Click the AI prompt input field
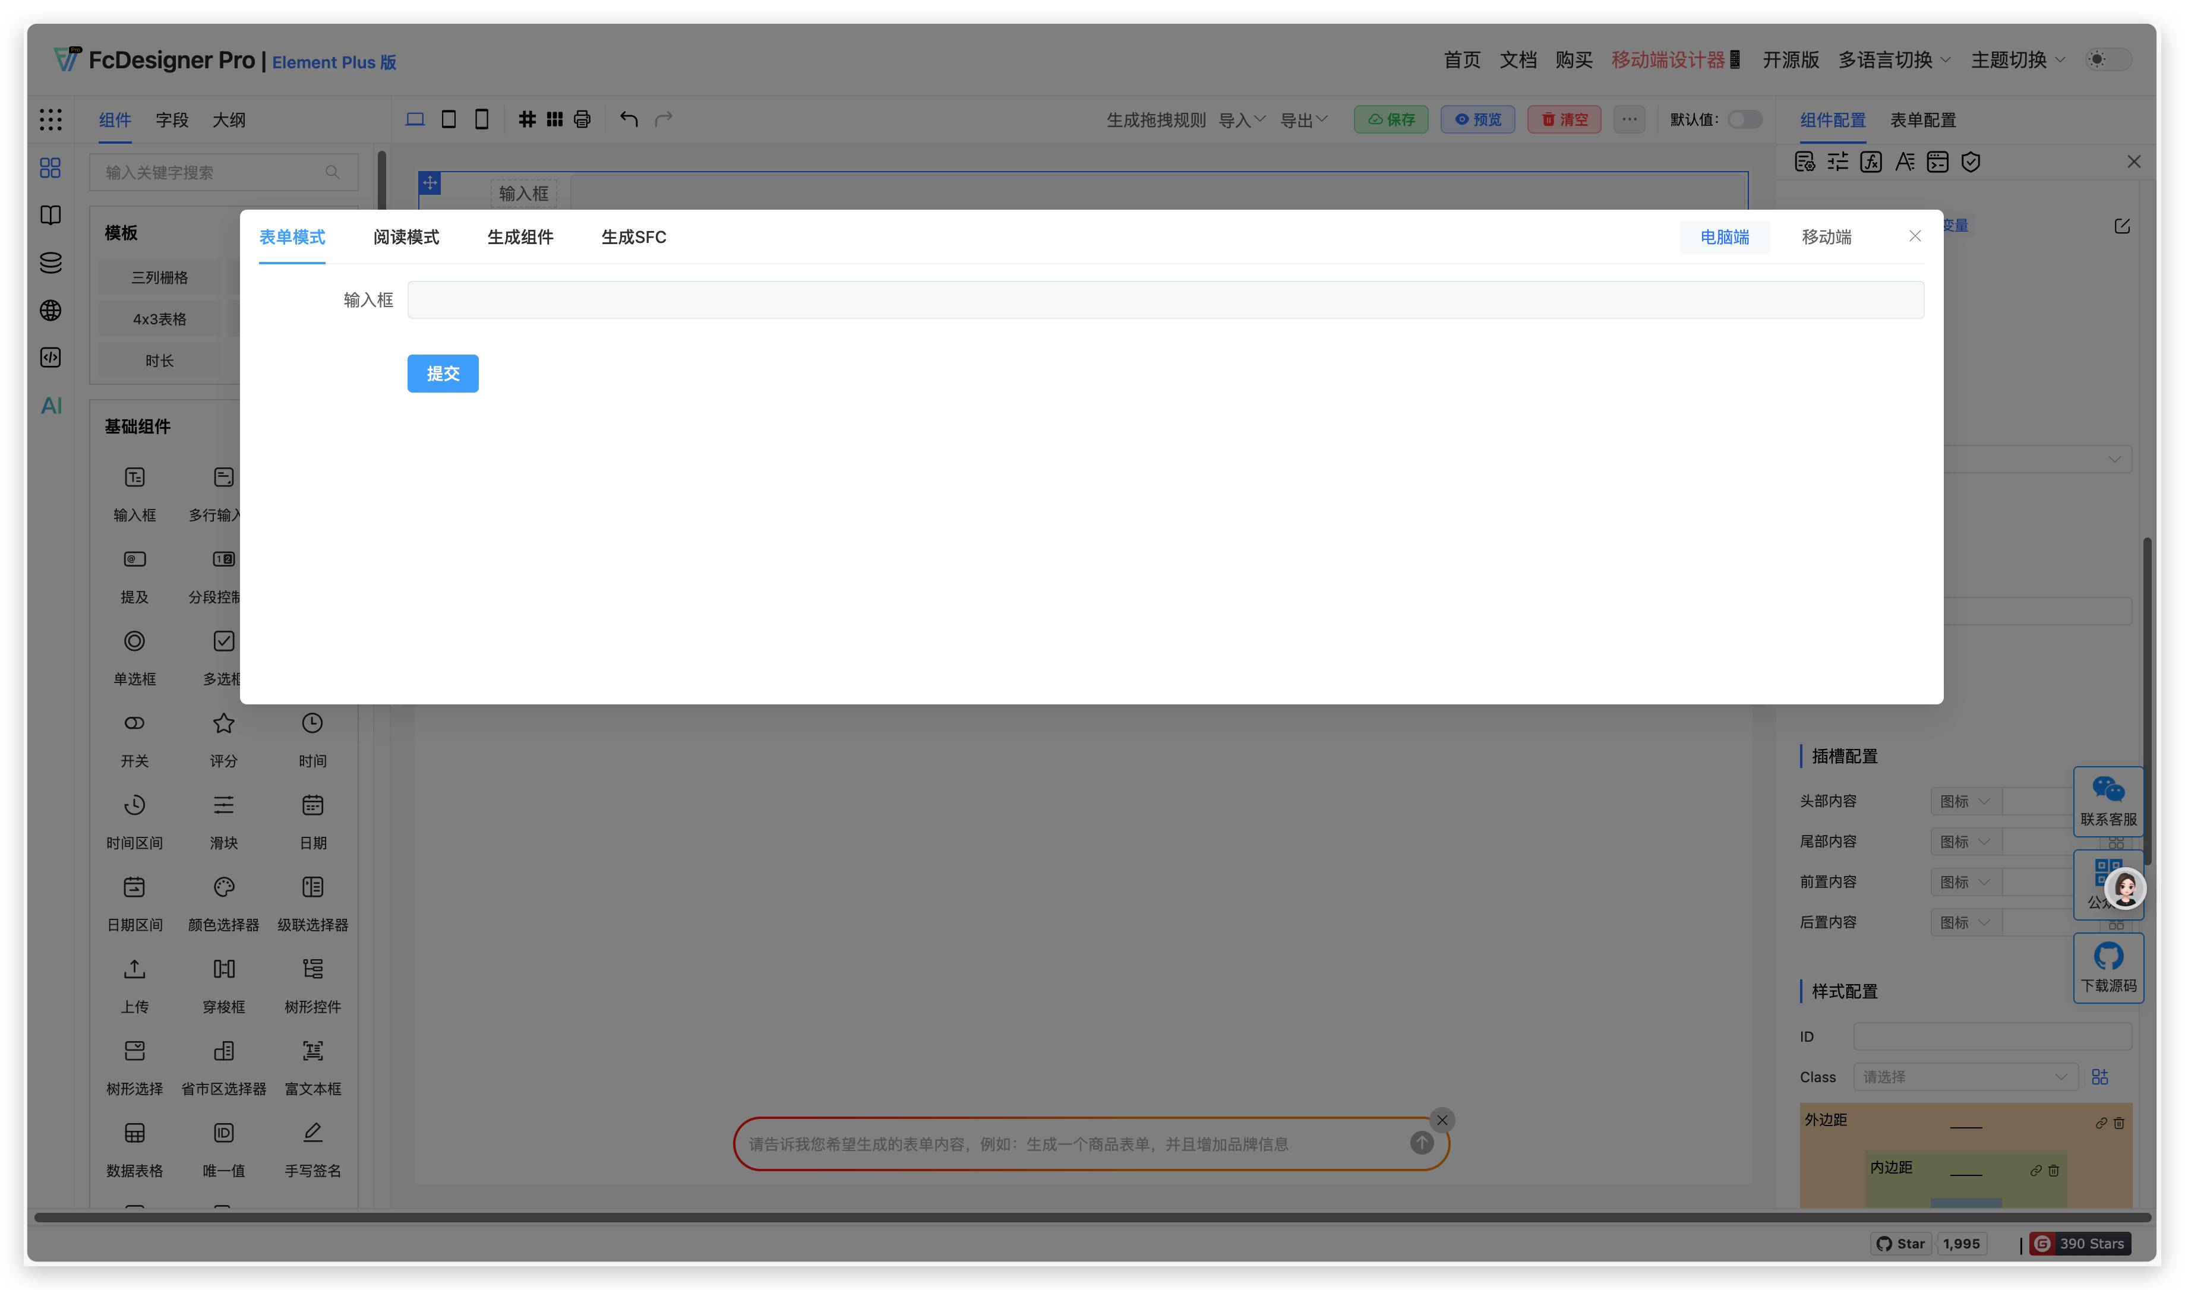 (1043, 1143)
